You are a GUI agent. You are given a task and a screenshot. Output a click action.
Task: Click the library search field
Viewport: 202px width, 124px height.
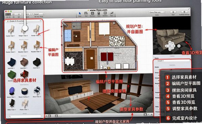coord(24,117)
